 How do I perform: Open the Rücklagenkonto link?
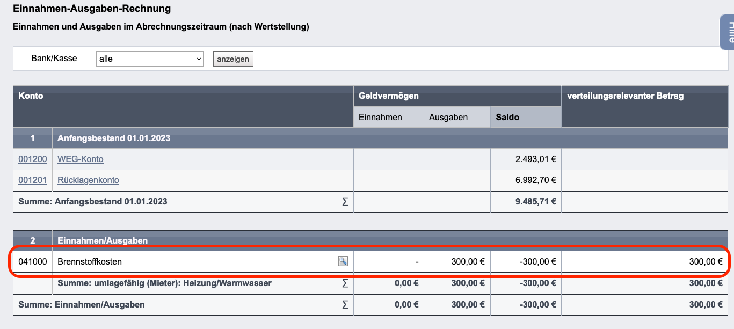[88, 180]
